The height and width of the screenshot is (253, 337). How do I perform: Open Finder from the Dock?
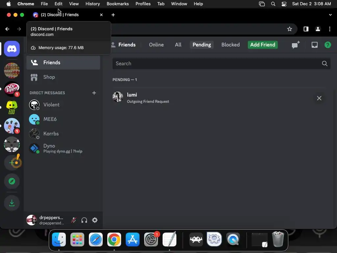59,239
